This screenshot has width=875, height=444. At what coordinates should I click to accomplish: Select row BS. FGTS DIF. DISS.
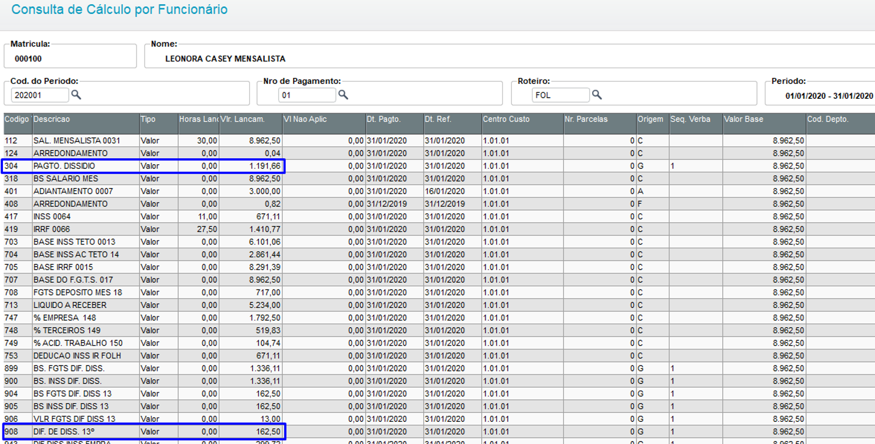[439, 369]
